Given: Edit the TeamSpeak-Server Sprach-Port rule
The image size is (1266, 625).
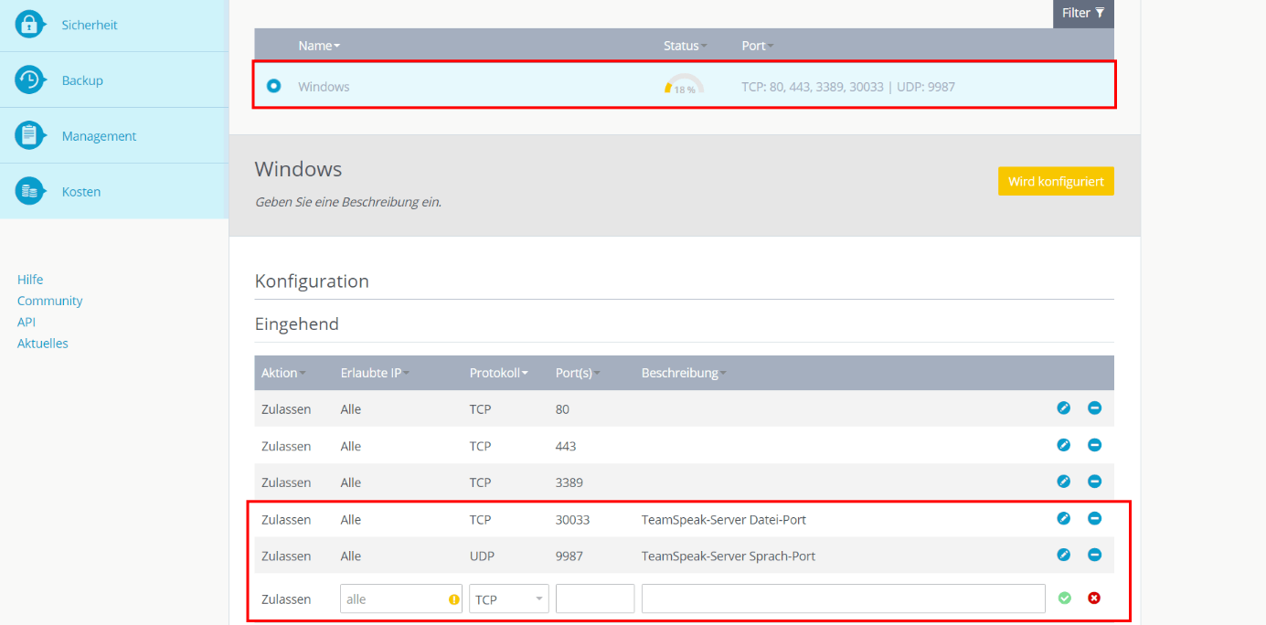Looking at the screenshot, I should tap(1063, 555).
